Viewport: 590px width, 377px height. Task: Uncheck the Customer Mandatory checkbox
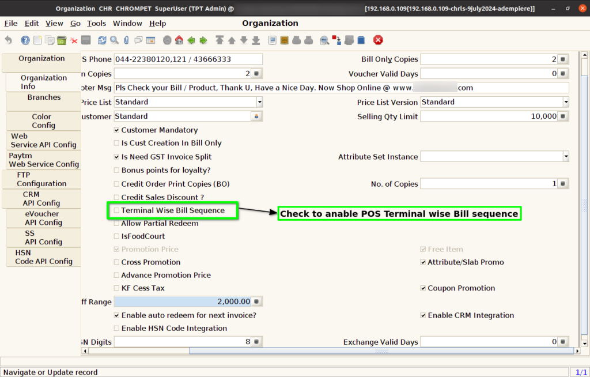click(116, 130)
